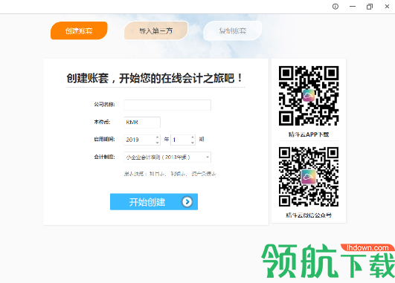This screenshot has width=395, height=283.
Task: Click the 本位币 RMB field
Action: click(x=142, y=123)
